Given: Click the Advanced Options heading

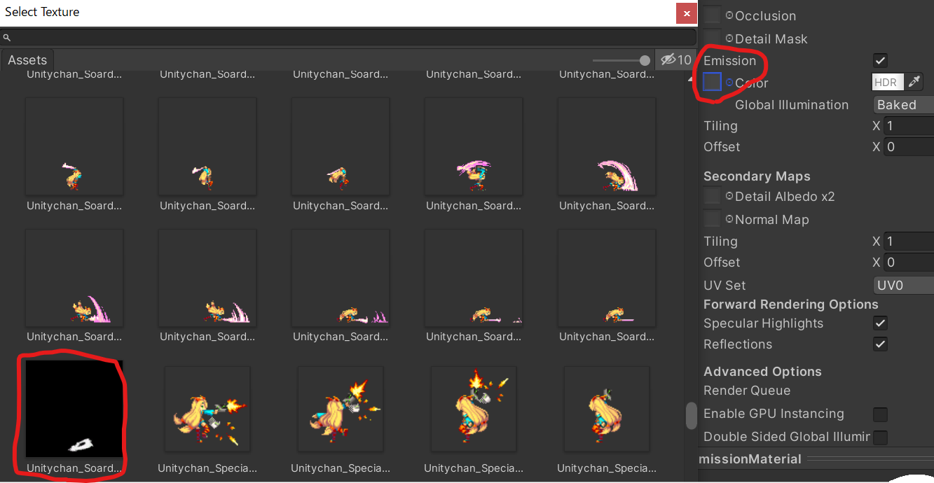Looking at the screenshot, I should click(x=762, y=372).
